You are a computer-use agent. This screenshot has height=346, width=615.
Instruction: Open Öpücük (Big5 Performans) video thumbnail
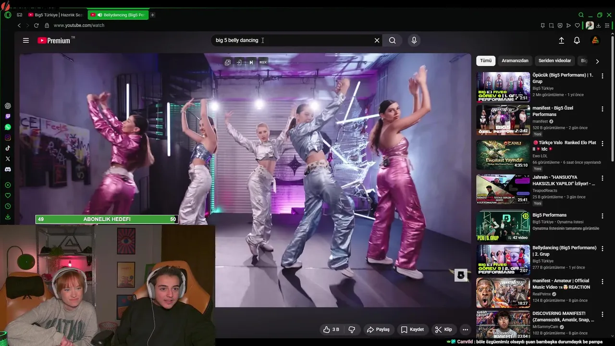[503, 87]
